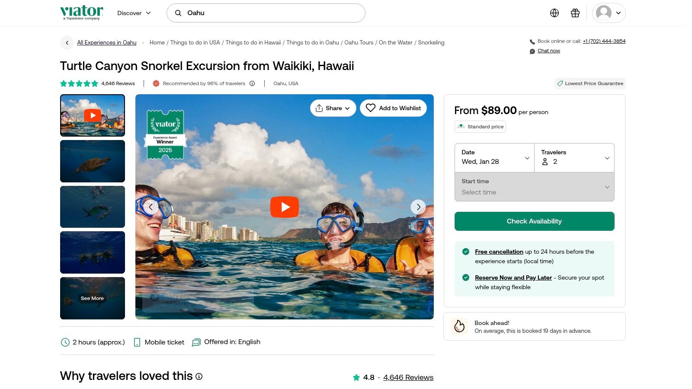The width and height of the screenshot is (692, 389).
Task: Click the back arrow beside All Experiences
Action: coord(67,43)
